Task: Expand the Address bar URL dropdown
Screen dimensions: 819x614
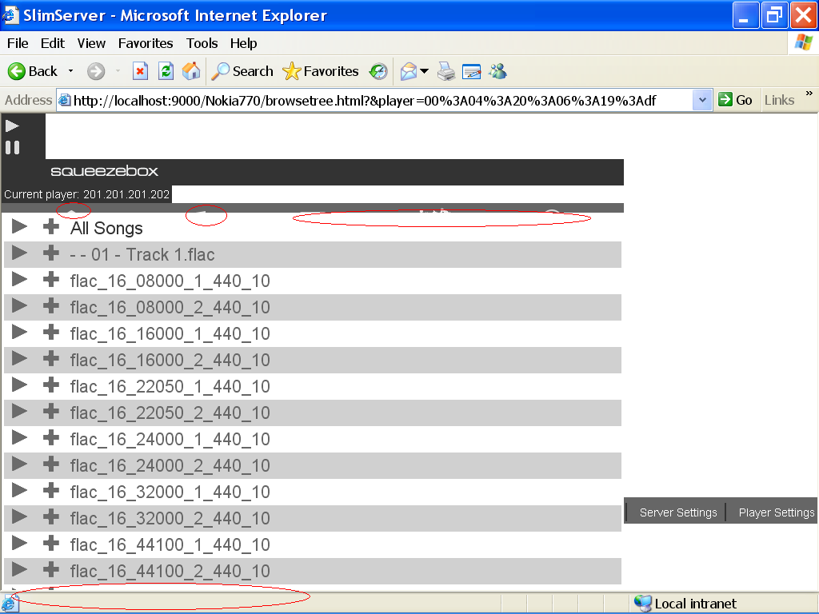Action: click(702, 100)
